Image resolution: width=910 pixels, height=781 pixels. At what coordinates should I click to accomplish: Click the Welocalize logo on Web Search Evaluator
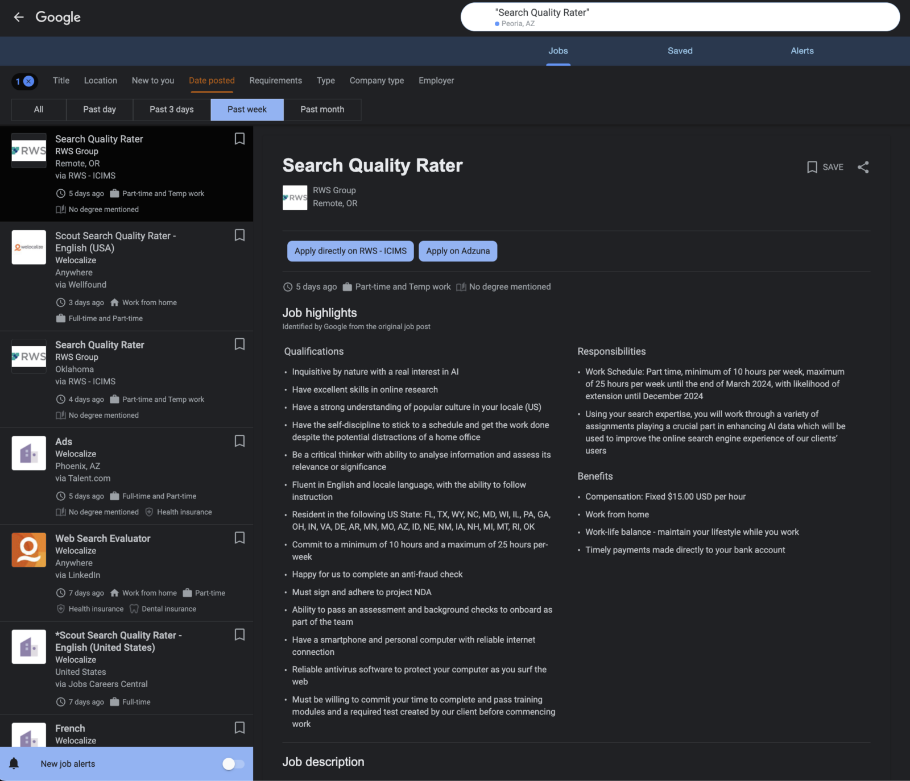point(29,550)
